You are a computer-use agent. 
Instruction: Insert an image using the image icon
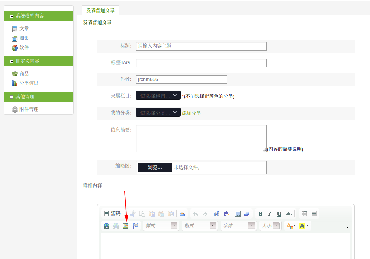[126, 226]
